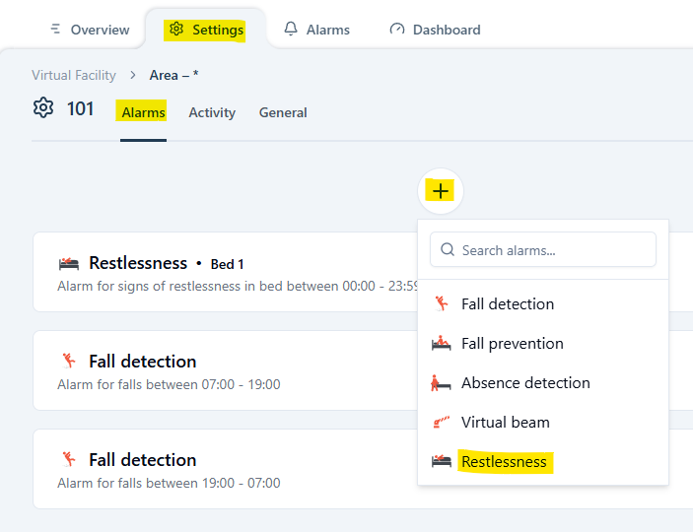This screenshot has height=532, width=693.
Task: Click the Fall detection icon in dropdown
Action: coord(442,304)
